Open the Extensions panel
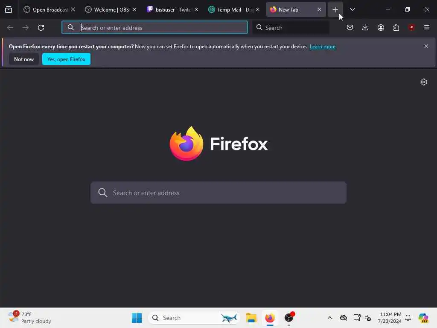 pyautogui.click(x=396, y=27)
